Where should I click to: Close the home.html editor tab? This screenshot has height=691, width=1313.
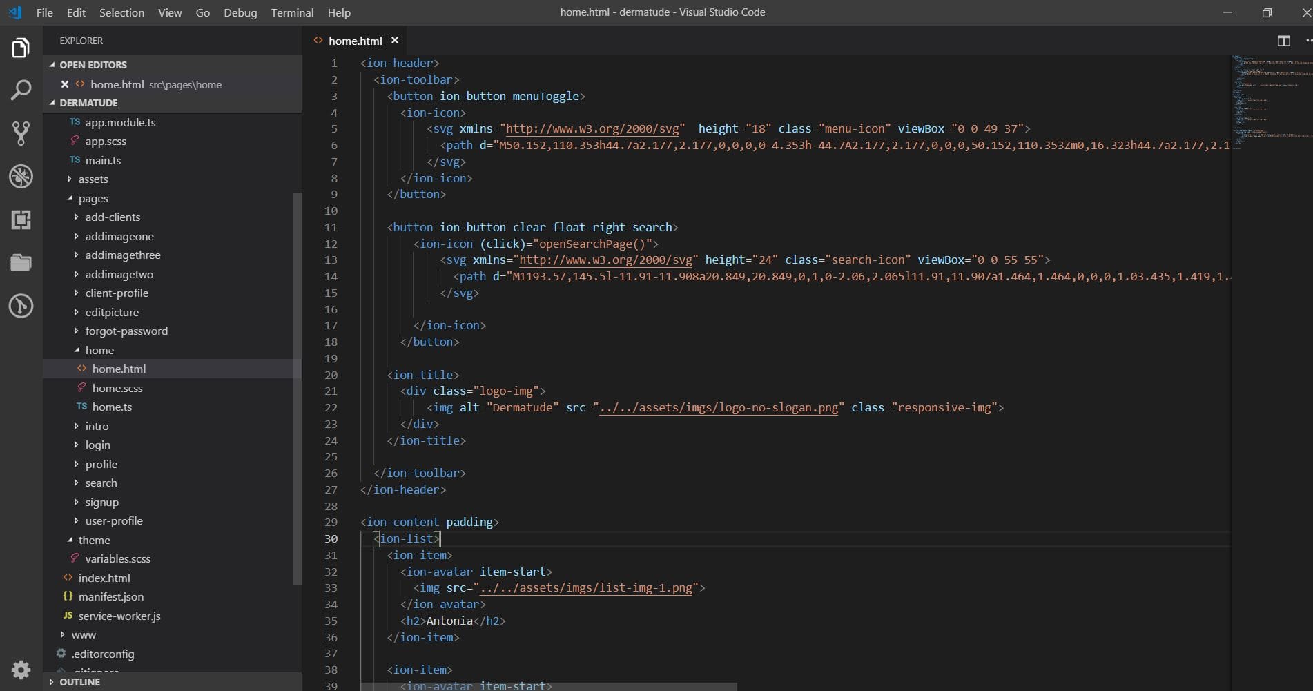(395, 41)
